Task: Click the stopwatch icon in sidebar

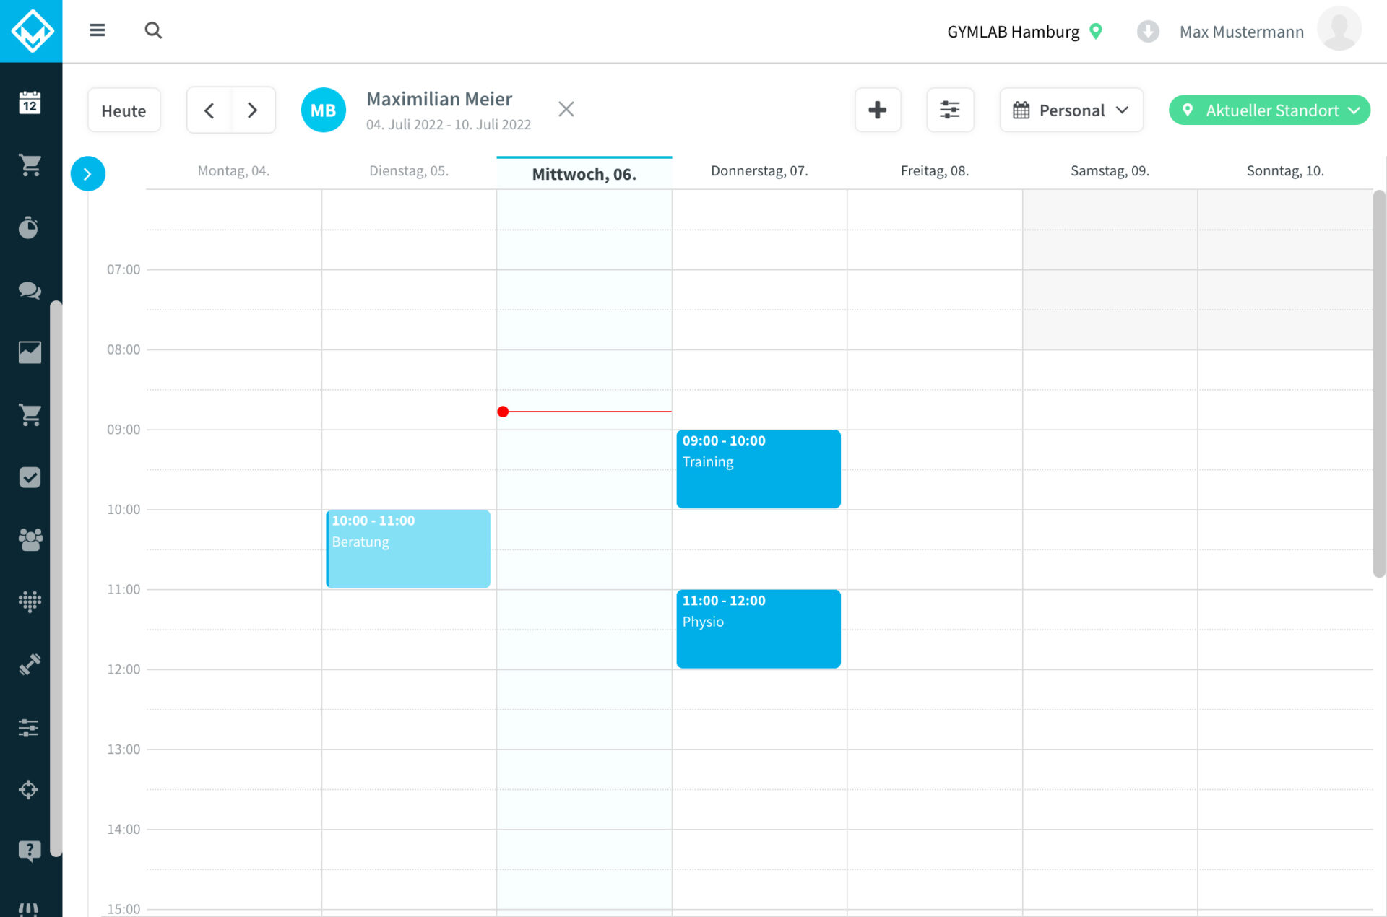Action: pyautogui.click(x=30, y=227)
